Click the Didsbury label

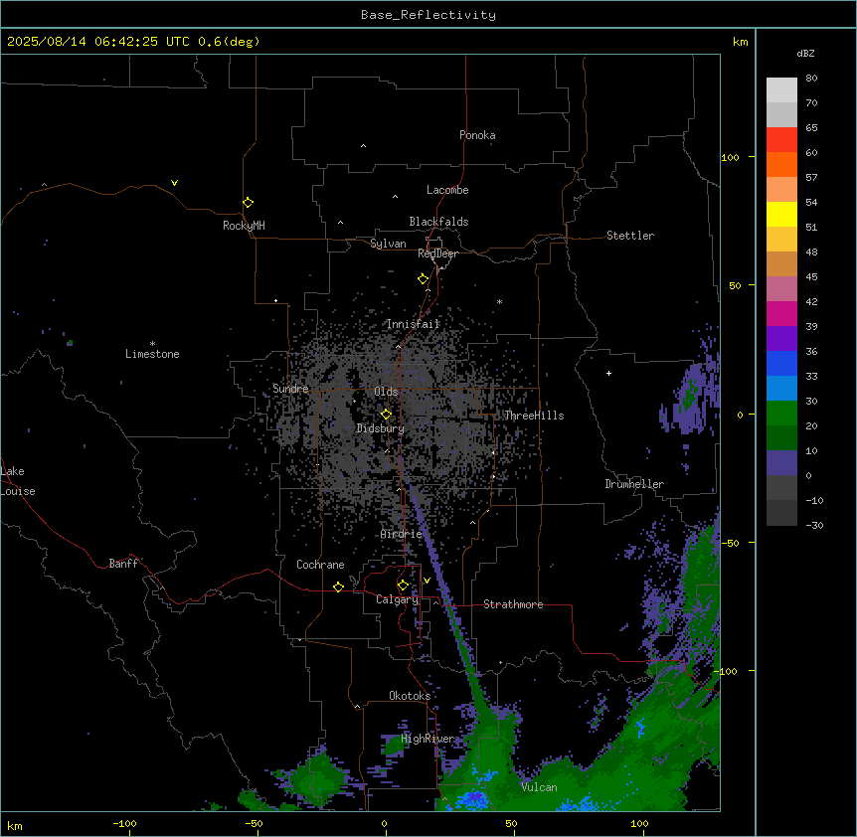pyautogui.click(x=381, y=428)
